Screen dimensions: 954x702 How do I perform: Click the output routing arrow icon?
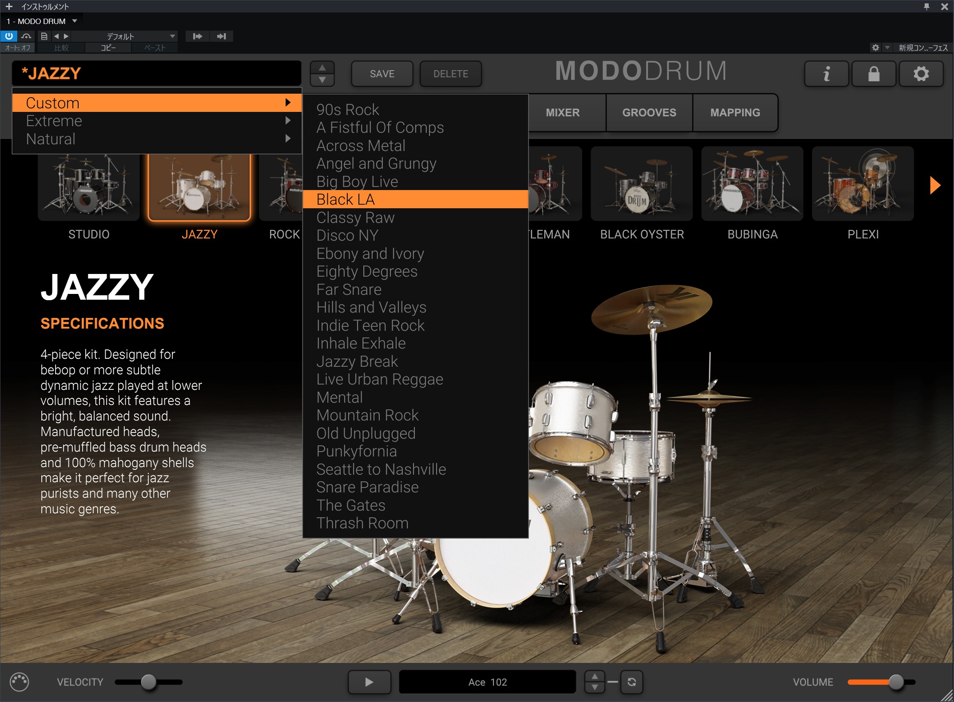(221, 36)
